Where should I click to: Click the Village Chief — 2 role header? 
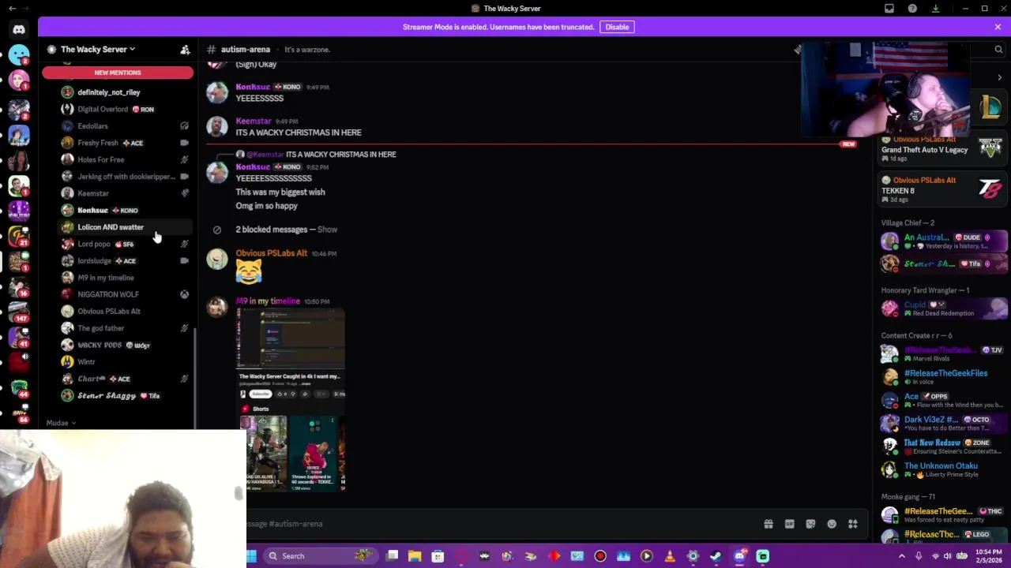coord(908,223)
